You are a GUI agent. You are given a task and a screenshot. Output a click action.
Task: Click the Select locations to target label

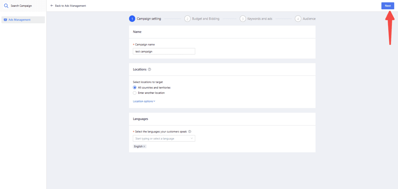148,82
